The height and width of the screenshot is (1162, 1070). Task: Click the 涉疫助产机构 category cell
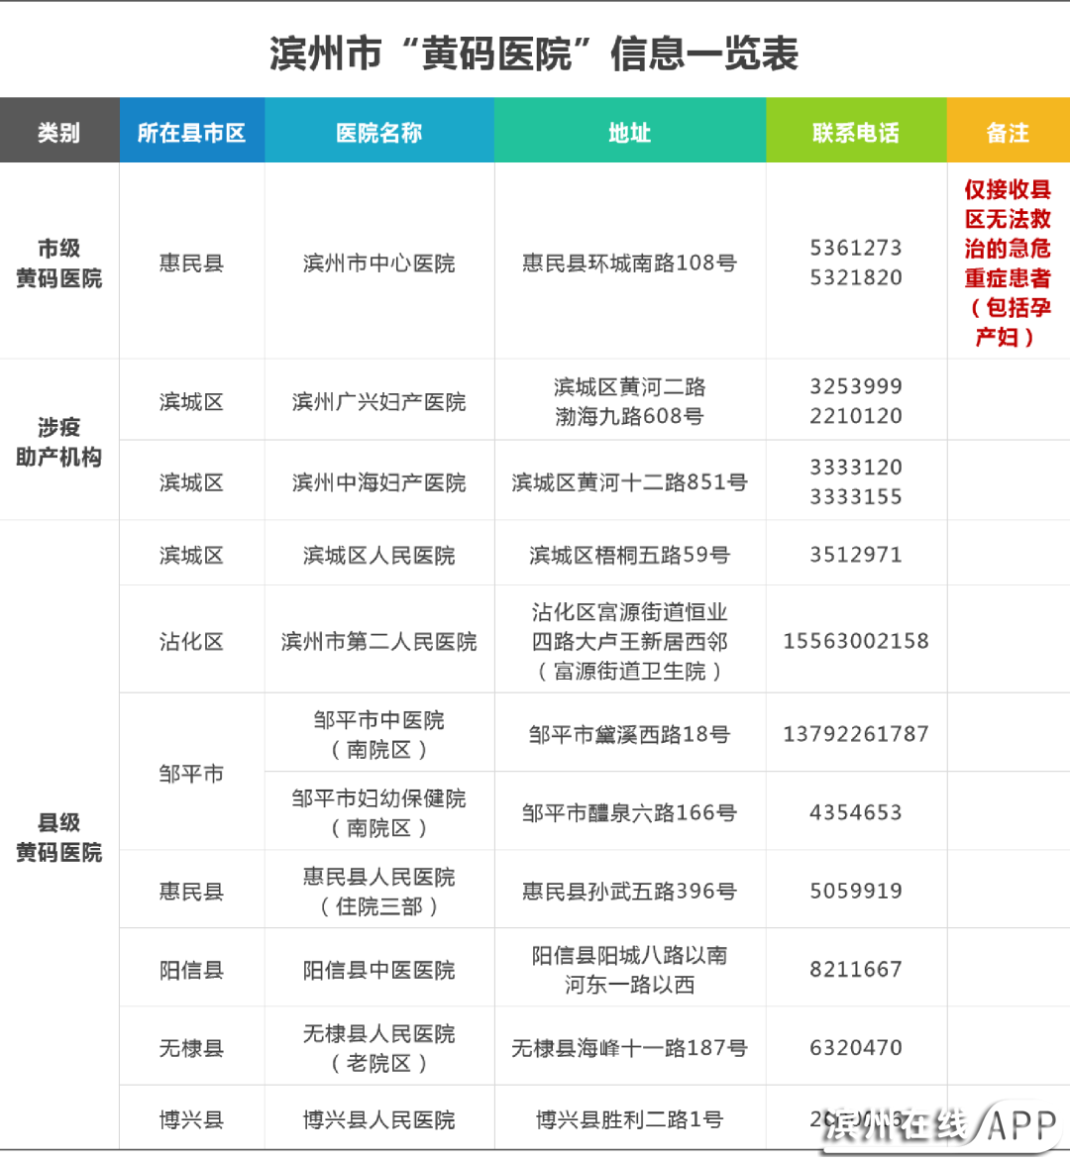click(x=58, y=442)
